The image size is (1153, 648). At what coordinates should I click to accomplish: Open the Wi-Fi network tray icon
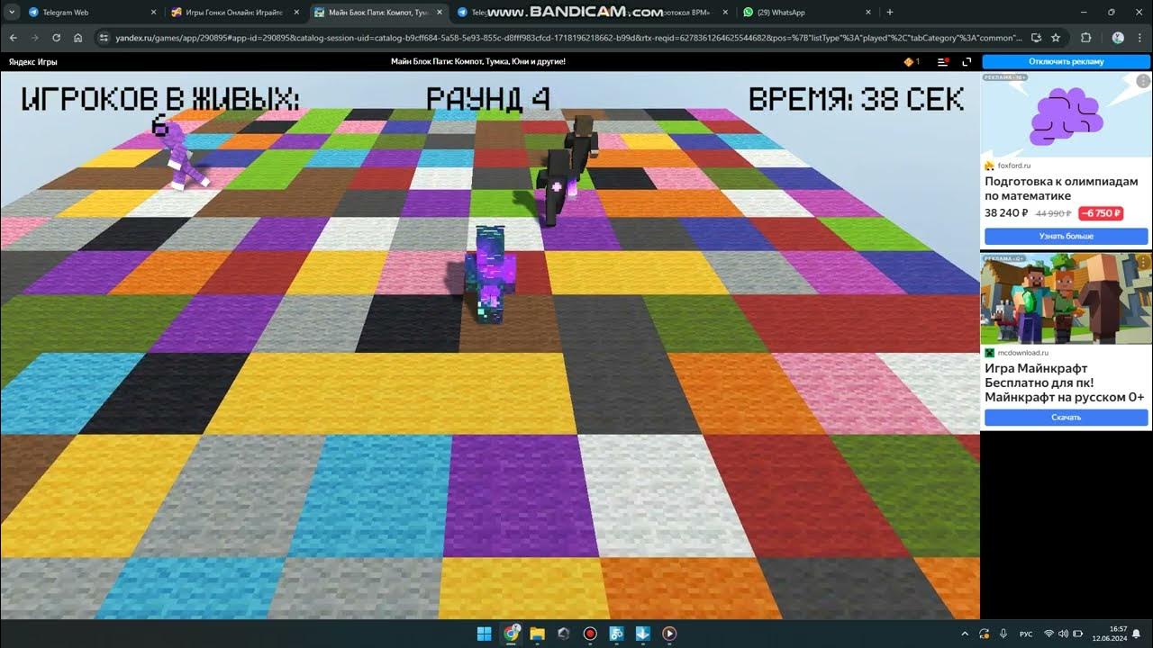[x=1049, y=634]
